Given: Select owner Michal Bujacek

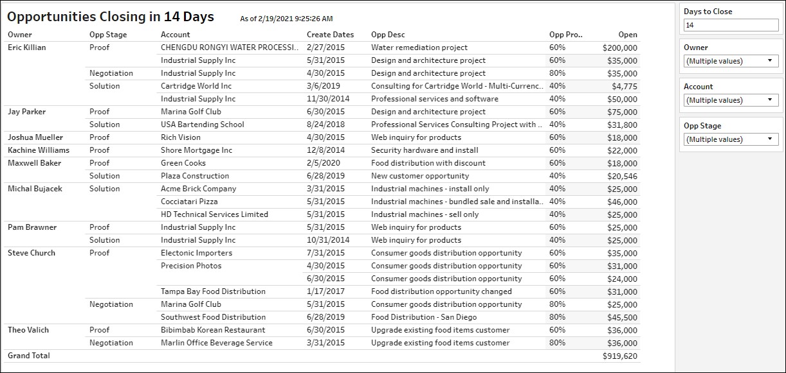Looking at the screenshot, I should [x=35, y=189].
